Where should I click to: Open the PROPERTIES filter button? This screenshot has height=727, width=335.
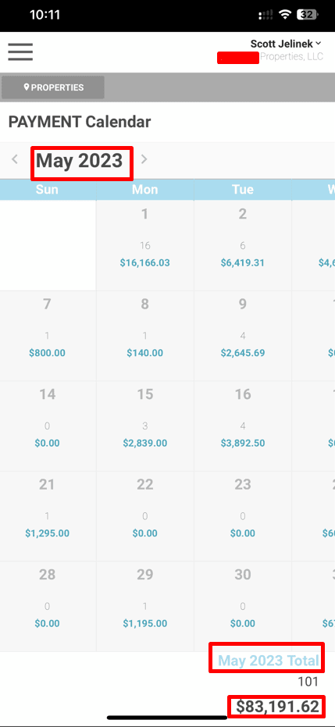pyautogui.click(x=53, y=87)
